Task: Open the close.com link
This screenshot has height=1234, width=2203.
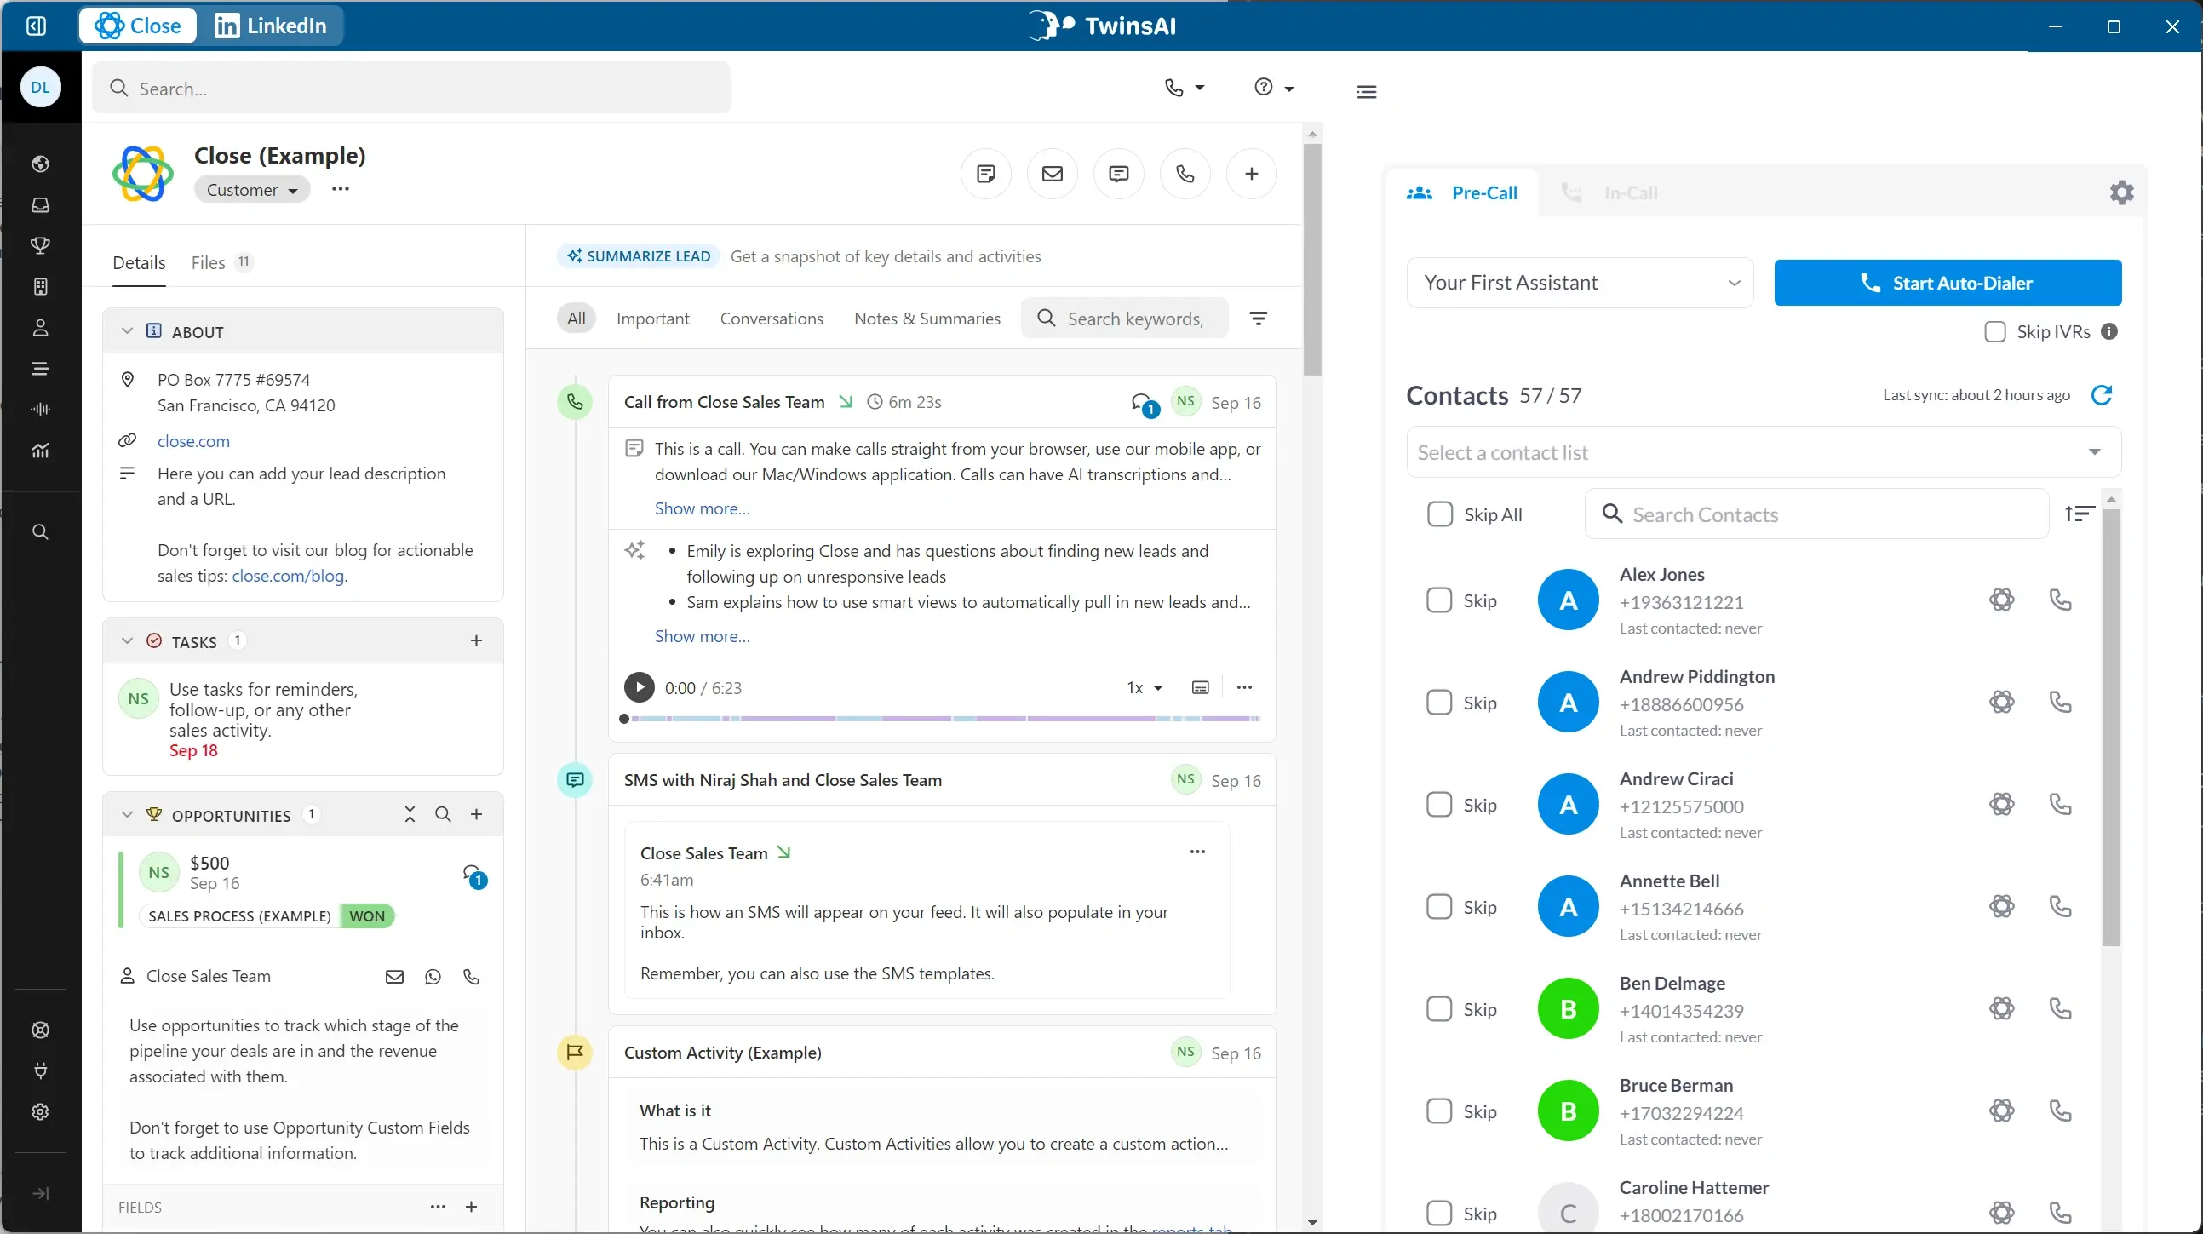Action: (193, 441)
